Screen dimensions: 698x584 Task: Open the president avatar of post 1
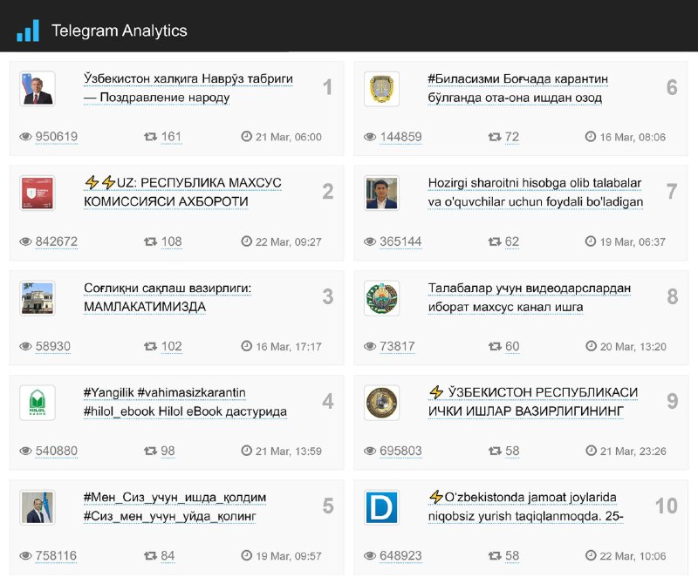point(38,89)
